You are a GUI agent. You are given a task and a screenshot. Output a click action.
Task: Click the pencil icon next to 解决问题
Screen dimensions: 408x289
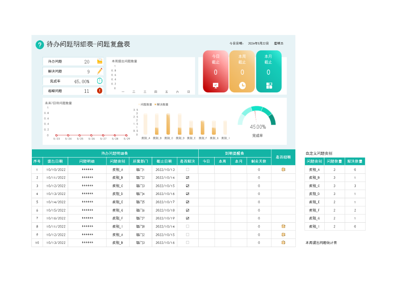pyautogui.click(x=100, y=71)
